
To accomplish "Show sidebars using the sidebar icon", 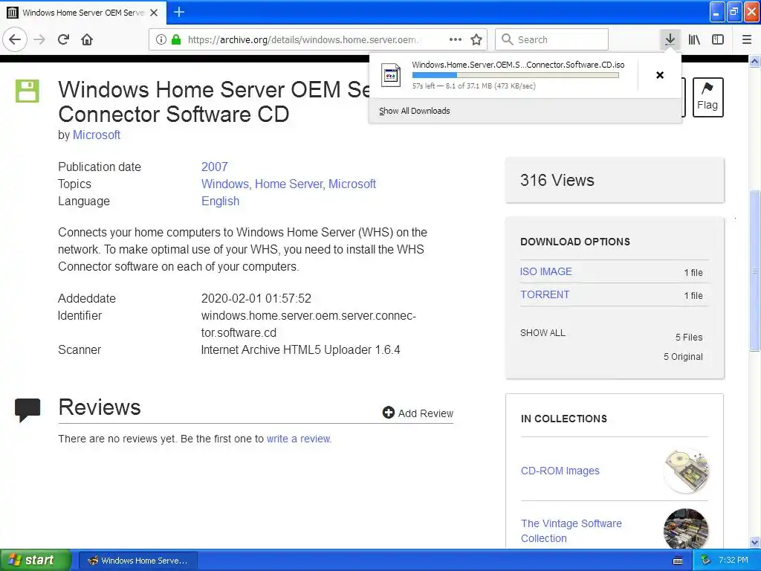I will point(718,39).
